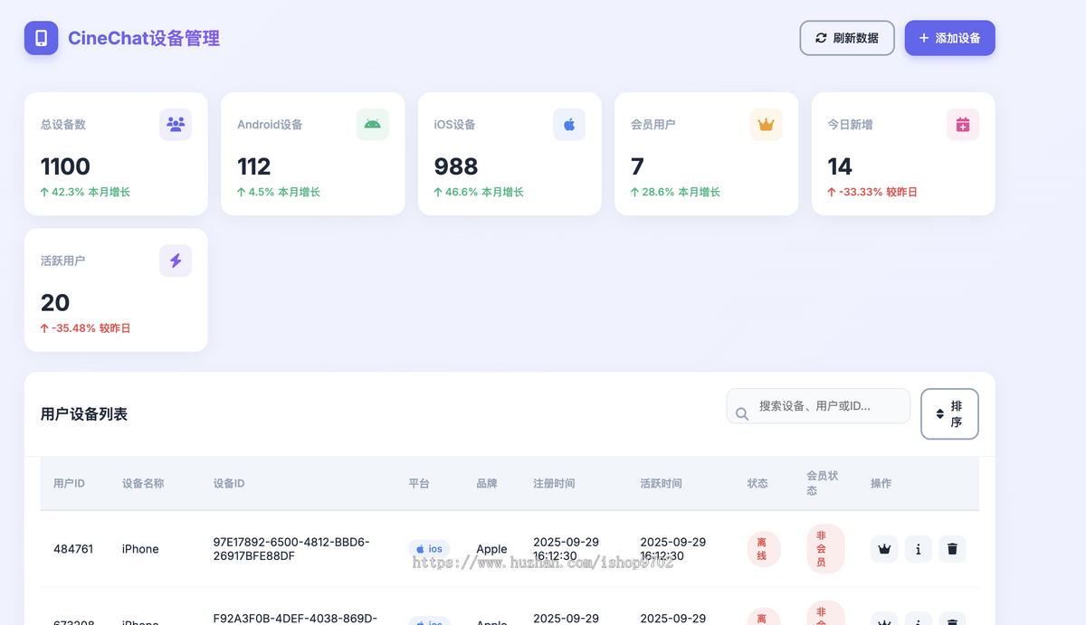The height and width of the screenshot is (625, 1086).
Task: Click the refresh data button
Action: point(847,38)
